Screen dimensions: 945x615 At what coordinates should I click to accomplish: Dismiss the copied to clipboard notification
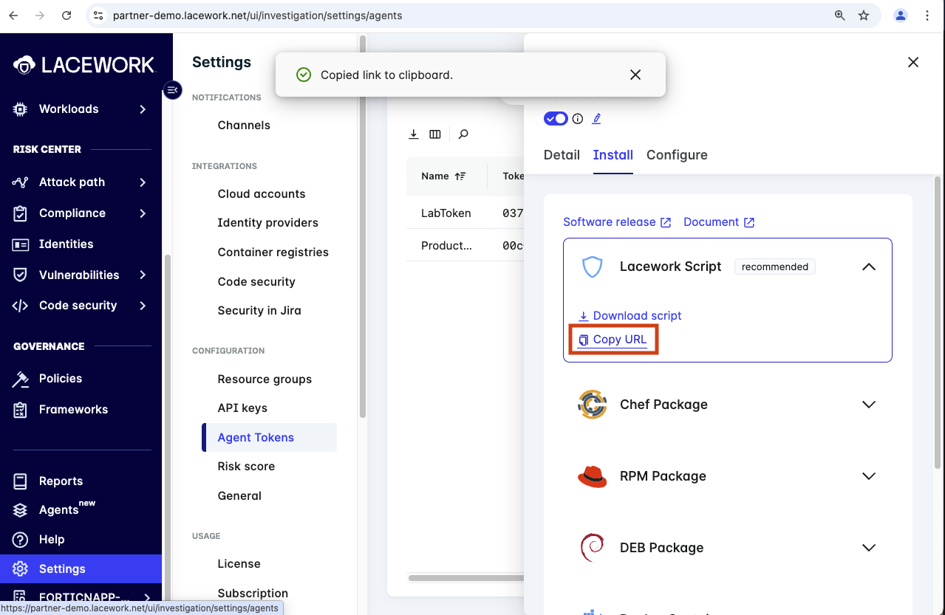point(635,75)
